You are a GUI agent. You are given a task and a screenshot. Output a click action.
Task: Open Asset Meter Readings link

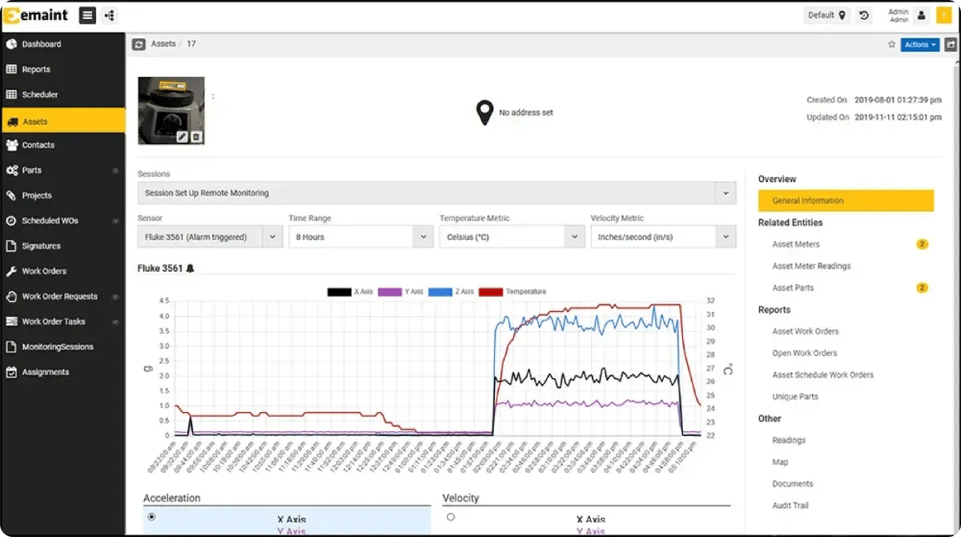pos(811,266)
